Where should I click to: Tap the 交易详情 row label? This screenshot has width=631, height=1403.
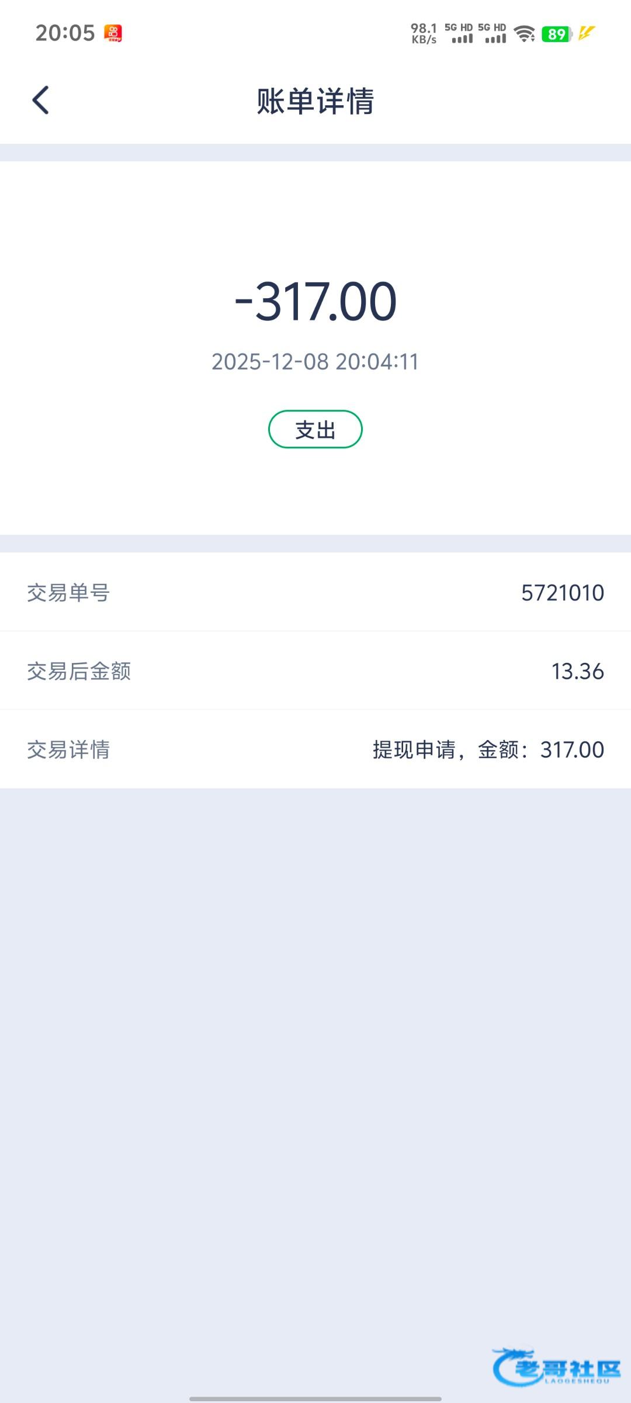click(68, 749)
